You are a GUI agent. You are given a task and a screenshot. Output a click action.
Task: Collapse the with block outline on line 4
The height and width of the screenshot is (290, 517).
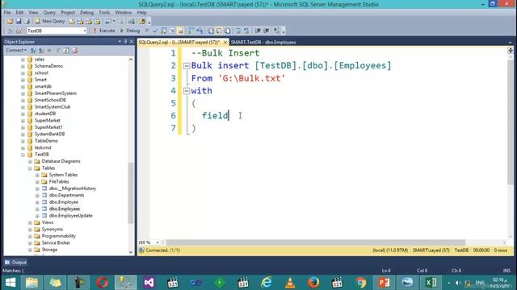[x=187, y=91]
